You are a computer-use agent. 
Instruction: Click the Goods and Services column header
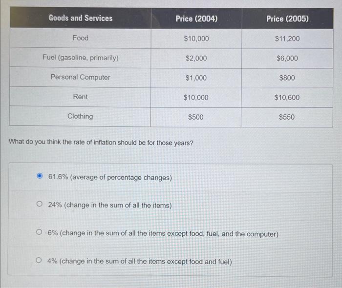coord(81,18)
